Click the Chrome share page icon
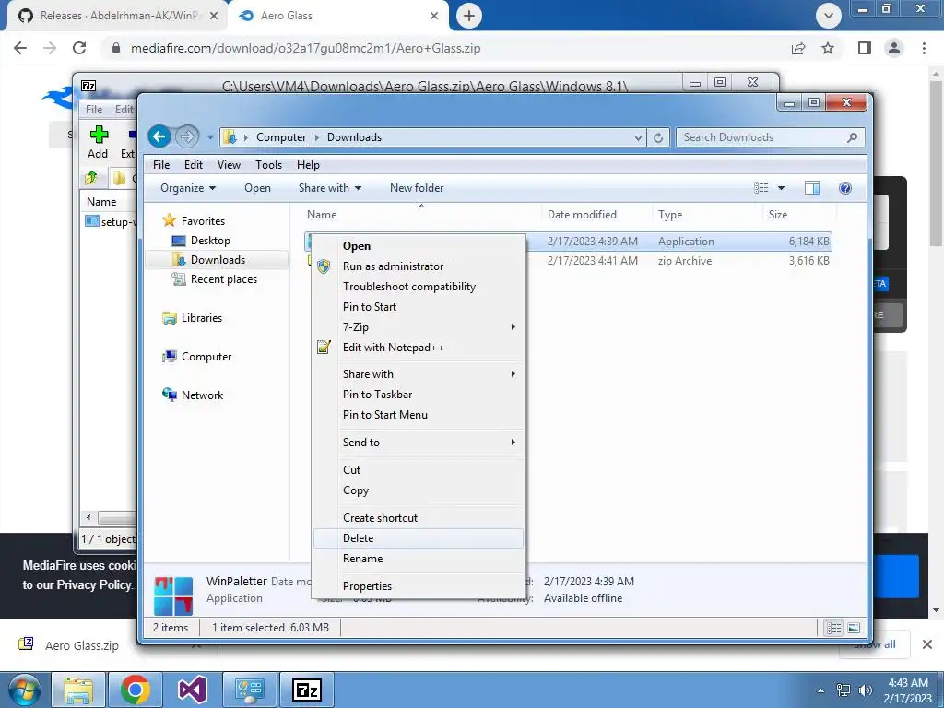Screen dimensions: 944x708 point(798,48)
